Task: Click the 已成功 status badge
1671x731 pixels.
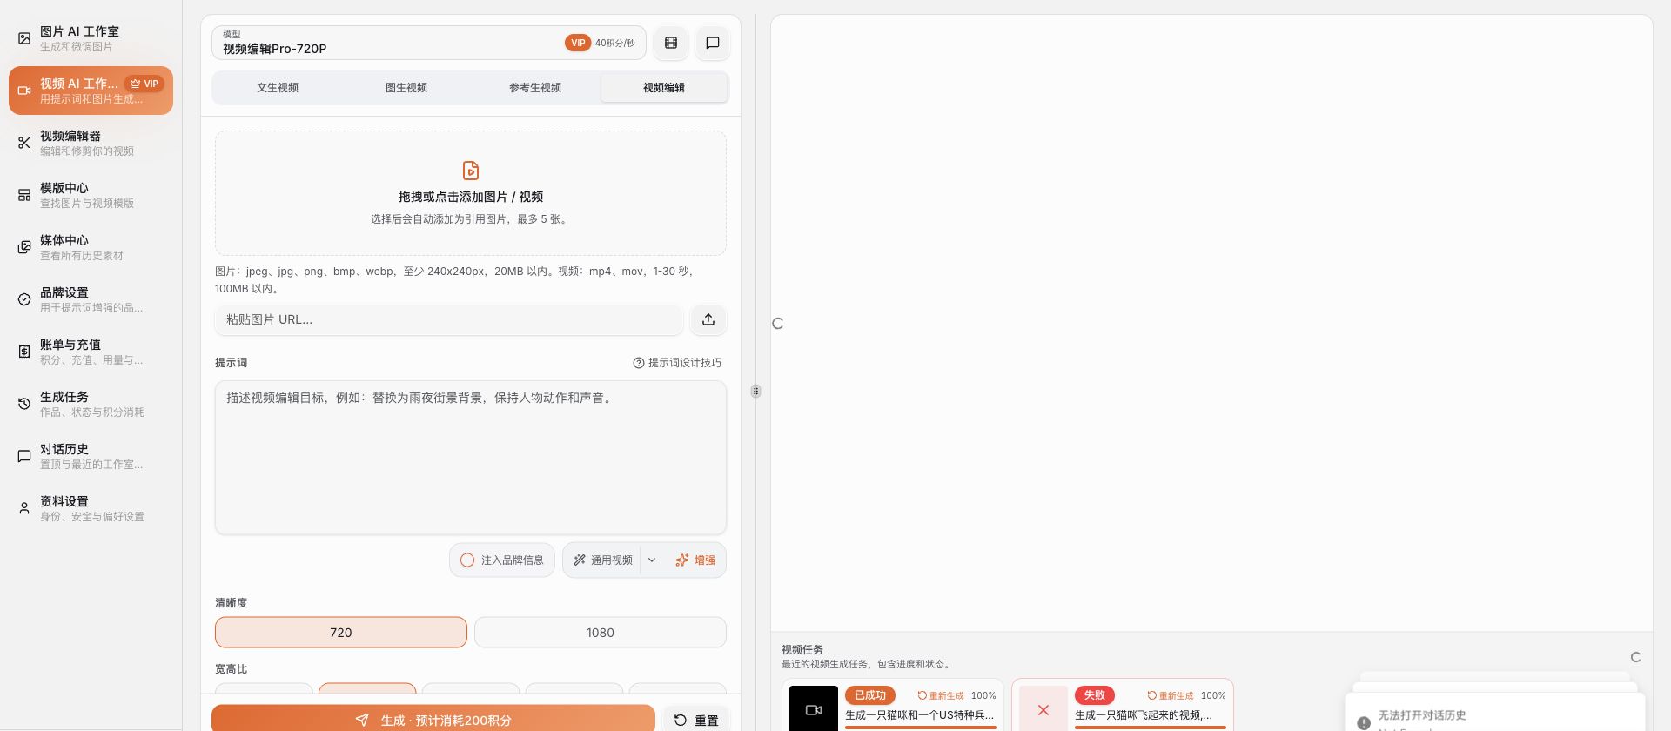Action: (870, 695)
